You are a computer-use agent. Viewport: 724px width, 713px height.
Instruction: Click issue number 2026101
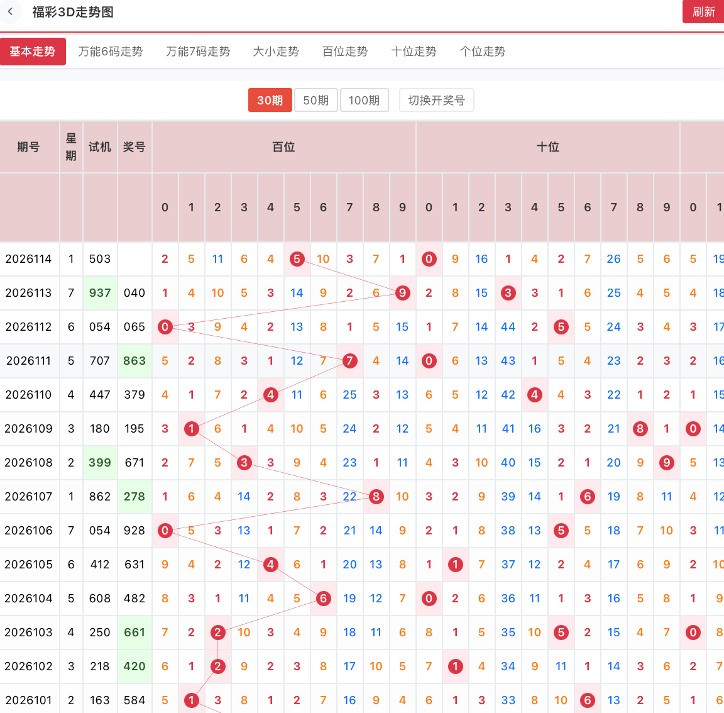pyautogui.click(x=29, y=700)
